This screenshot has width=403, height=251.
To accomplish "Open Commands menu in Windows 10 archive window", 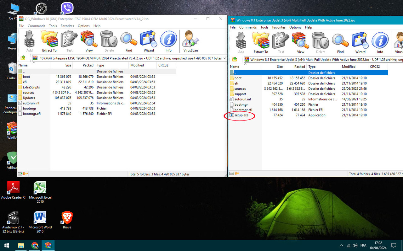I will 36,26.
